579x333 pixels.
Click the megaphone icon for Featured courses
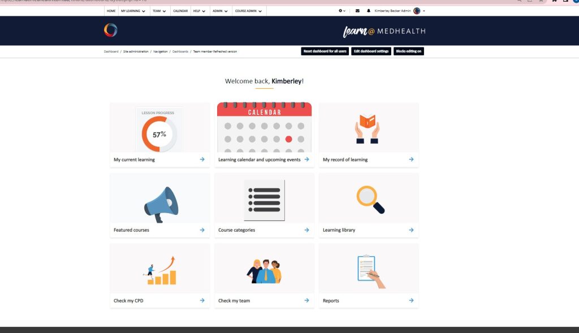point(161,205)
